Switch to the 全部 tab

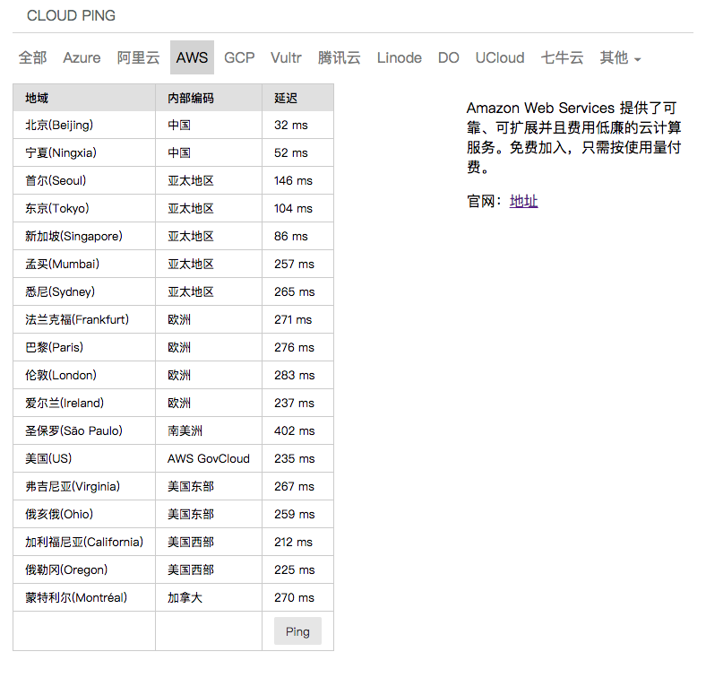[x=32, y=57]
